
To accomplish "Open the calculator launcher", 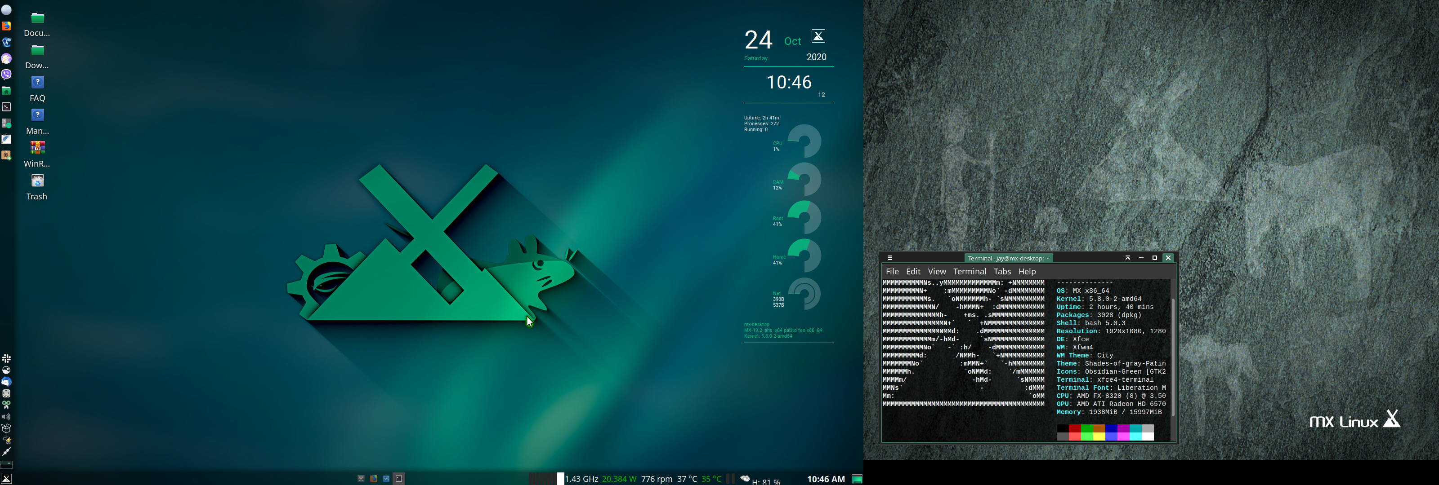I will point(6,123).
